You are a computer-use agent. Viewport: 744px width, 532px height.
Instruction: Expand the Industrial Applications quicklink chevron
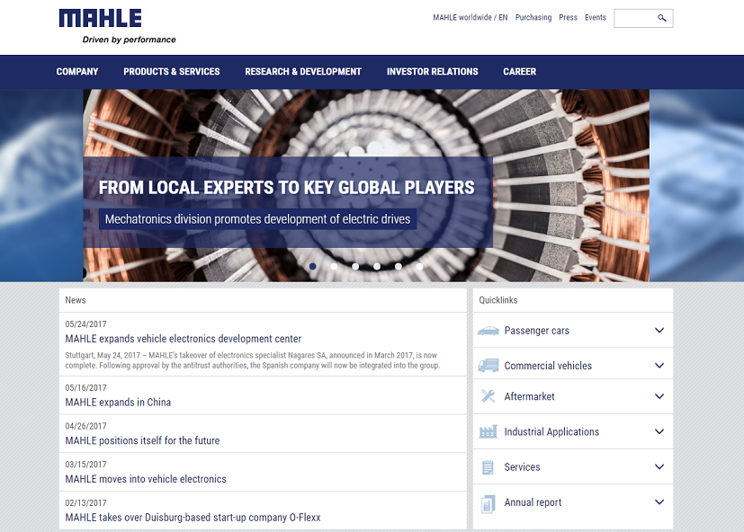[x=659, y=431]
